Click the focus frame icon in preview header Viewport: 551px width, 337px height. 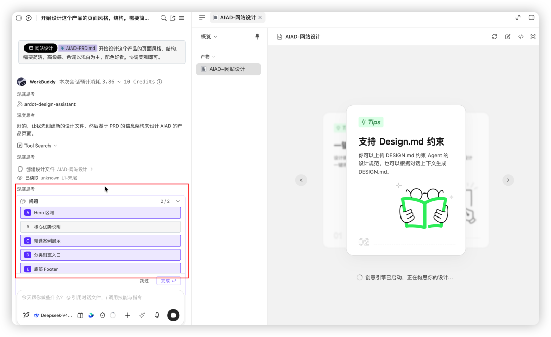click(x=533, y=37)
